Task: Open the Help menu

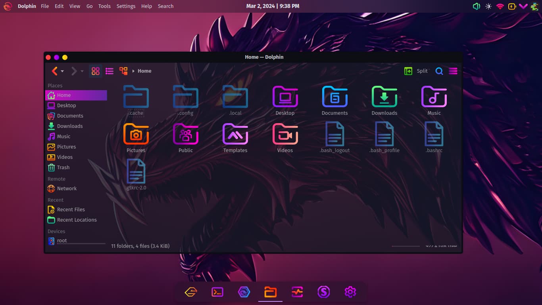Action: point(146,6)
